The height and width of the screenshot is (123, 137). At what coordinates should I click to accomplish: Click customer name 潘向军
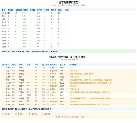8,74
